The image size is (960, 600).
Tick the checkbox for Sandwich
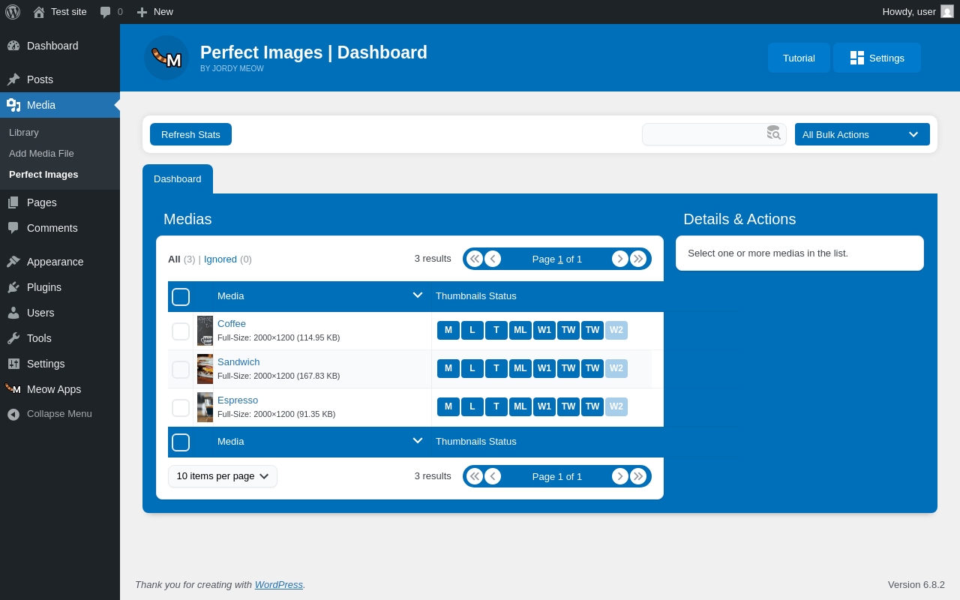(181, 370)
